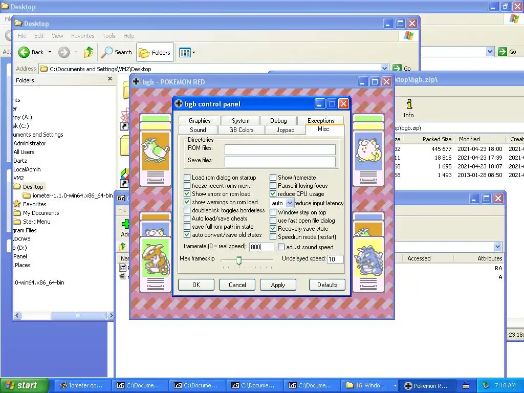Click the Kabutops portrait in game window
This screenshot has width=524, height=393.
click(x=156, y=257)
